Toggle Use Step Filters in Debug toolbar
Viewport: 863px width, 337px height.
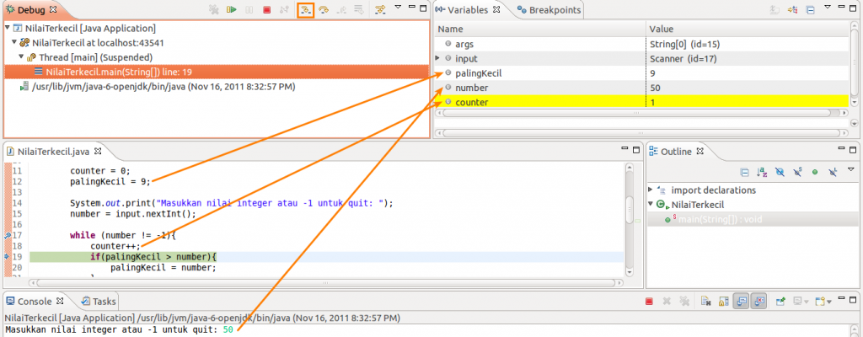coord(380,9)
